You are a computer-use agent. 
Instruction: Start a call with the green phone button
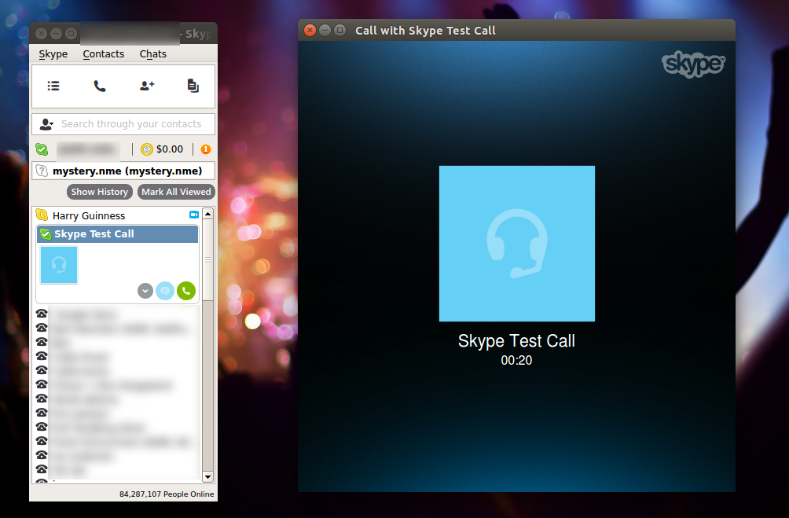pos(186,291)
